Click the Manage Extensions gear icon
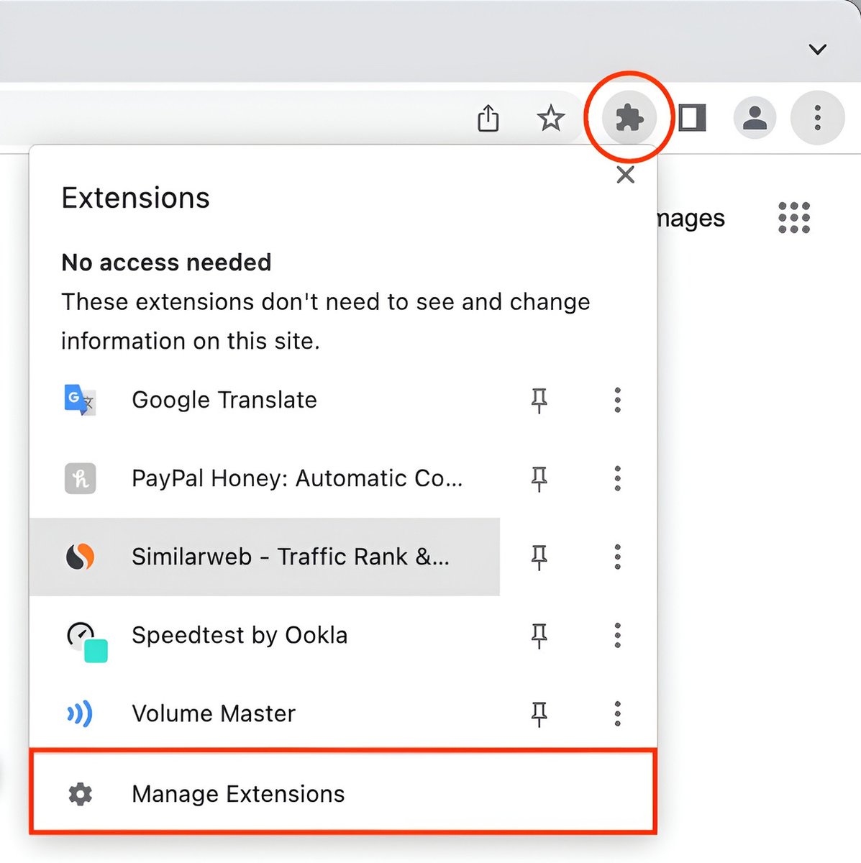861x863 pixels. pyautogui.click(x=80, y=794)
